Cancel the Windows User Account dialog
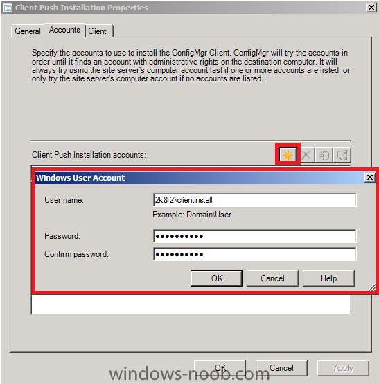This screenshot has width=379, height=384. coord(272,278)
